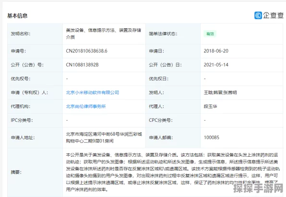
Task: Click the 代理机构 label cell
Action: [x=35, y=106]
